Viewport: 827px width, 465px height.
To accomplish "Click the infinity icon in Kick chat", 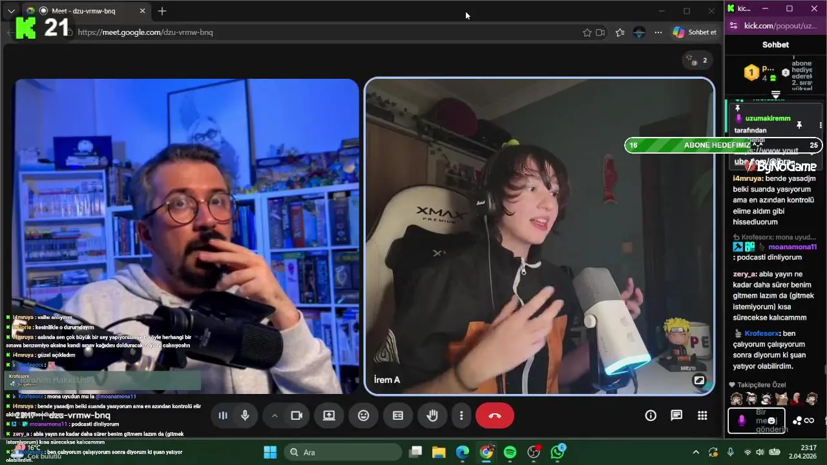I will point(809,421).
